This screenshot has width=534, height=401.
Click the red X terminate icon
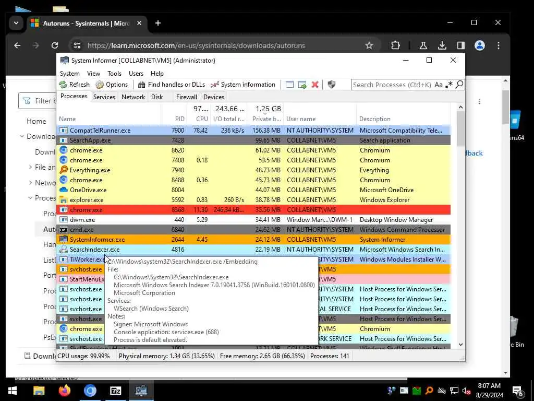point(315,85)
